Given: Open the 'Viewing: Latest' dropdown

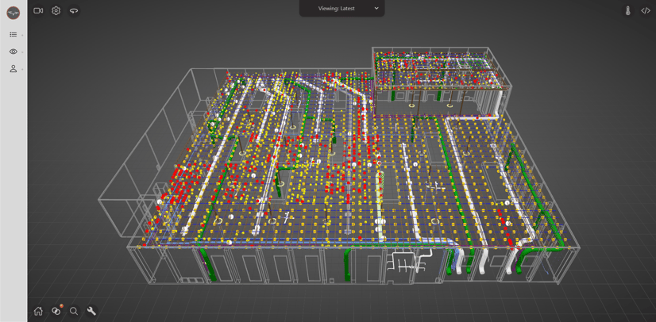Looking at the screenshot, I should point(342,9).
